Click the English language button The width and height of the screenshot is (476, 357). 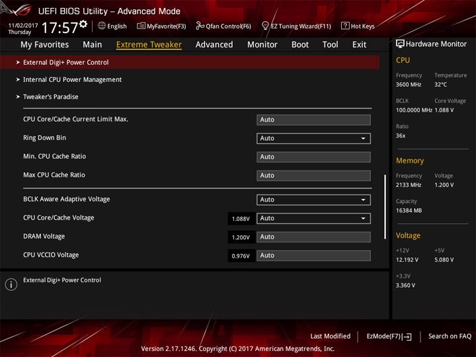coord(117,26)
